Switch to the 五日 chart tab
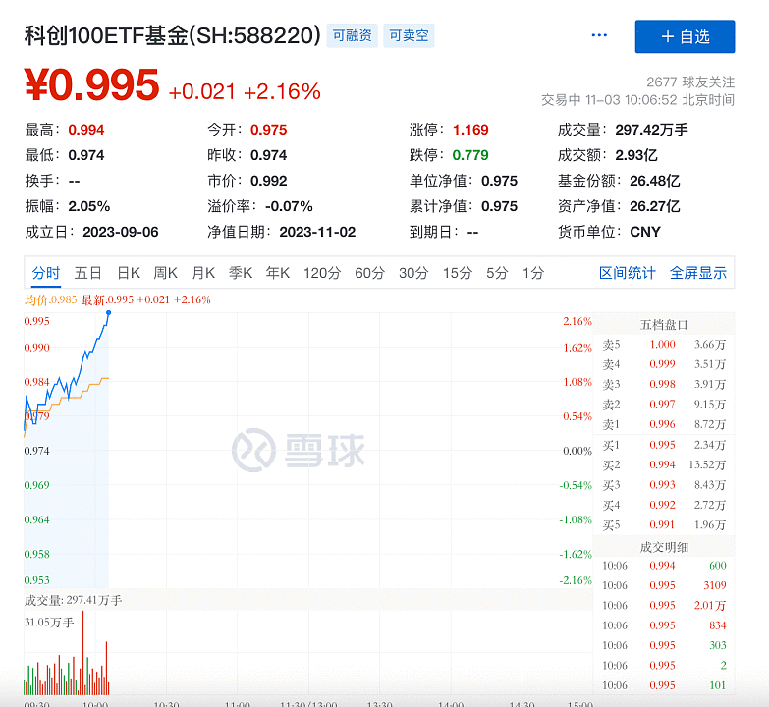Screen dimensions: 769x707 [x=87, y=273]
